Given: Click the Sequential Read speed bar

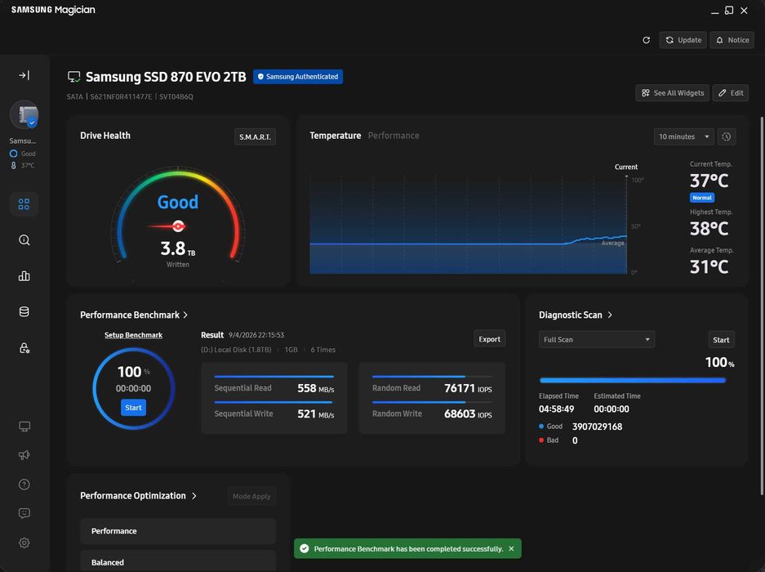Looking at the screenshot, I should (274, 377).
